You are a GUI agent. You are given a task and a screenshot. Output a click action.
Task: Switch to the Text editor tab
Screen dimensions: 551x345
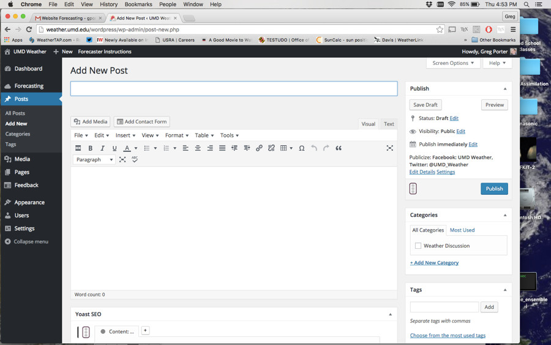[x=389, y=124]
